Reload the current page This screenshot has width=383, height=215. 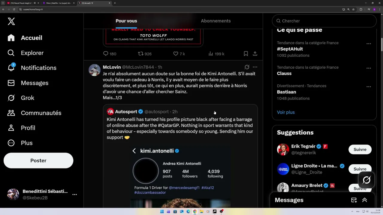[14, 9]
